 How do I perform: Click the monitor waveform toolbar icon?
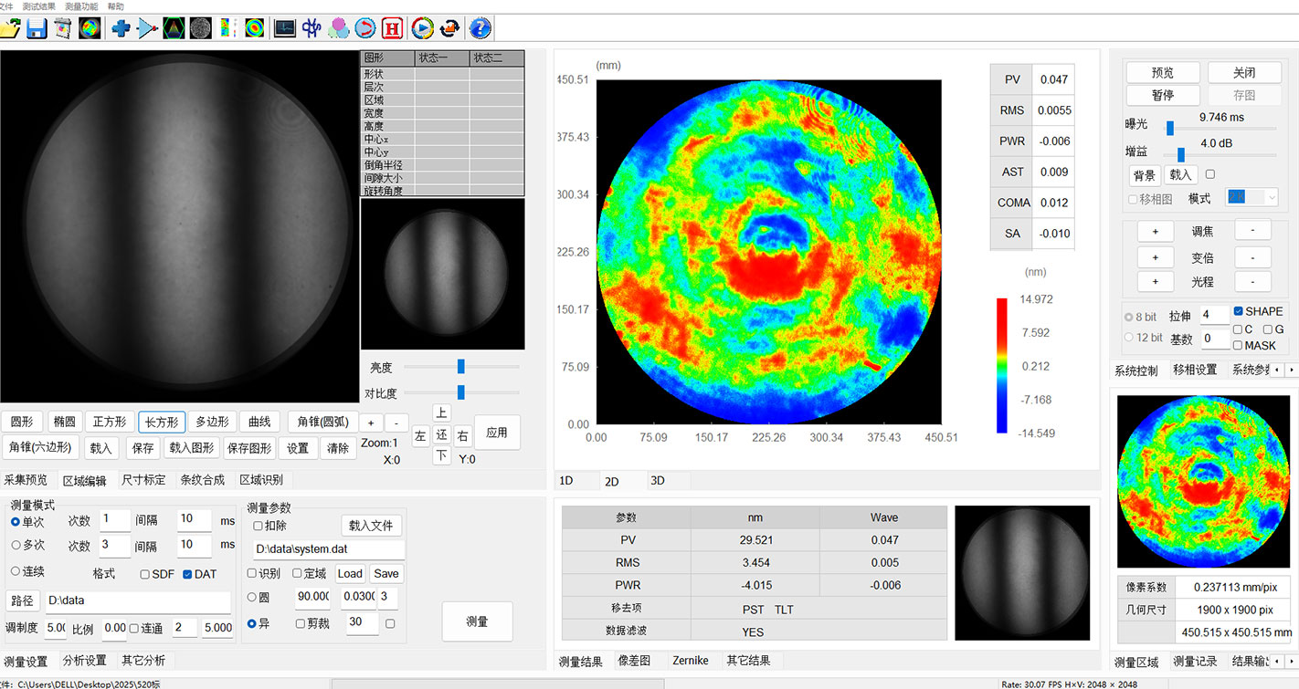[285, 28]
